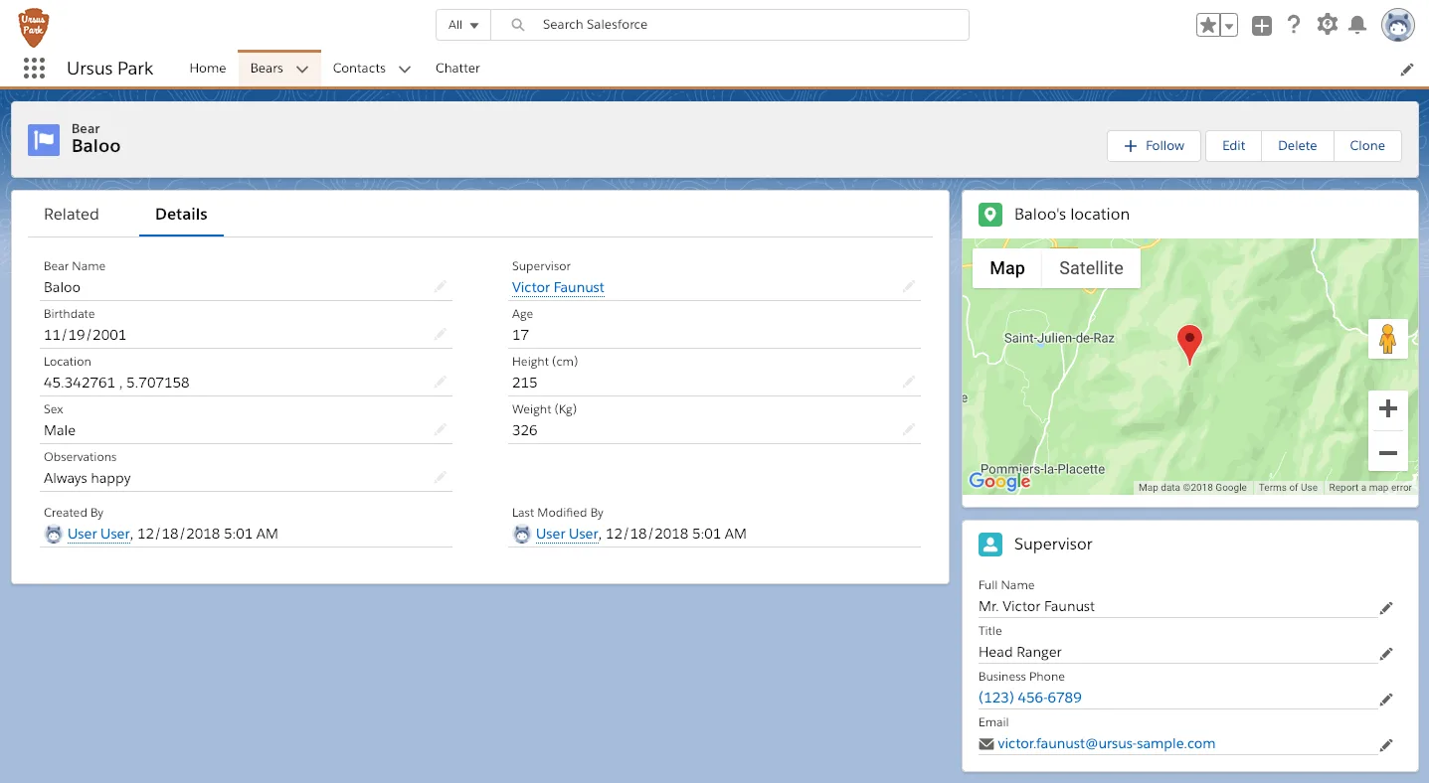This screenshot has height=783, width=1429.
Task: Edit the Observations field pencil
Action: [441, 477]
